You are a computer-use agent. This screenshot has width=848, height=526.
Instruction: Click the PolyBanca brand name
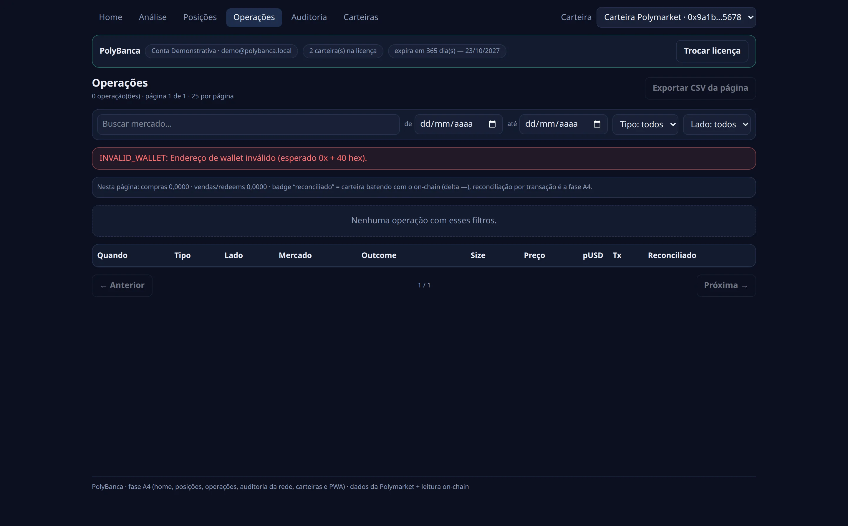click(120, 51)
